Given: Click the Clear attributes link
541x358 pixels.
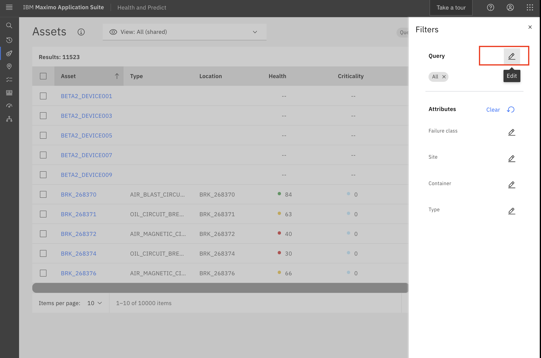Looking at the screenshot, I should pos(493,110).
